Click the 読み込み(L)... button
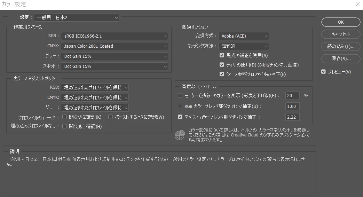Screen dimensions: 363x197 (340, 47)
